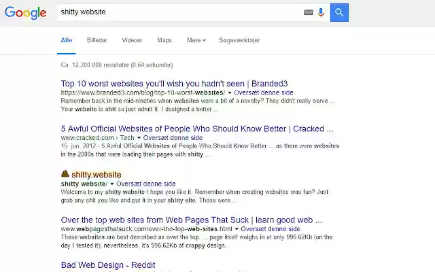Click 'Oversæt denne side' for Cracked result
This screenshot has width=435, height=272.
(173, 138)
